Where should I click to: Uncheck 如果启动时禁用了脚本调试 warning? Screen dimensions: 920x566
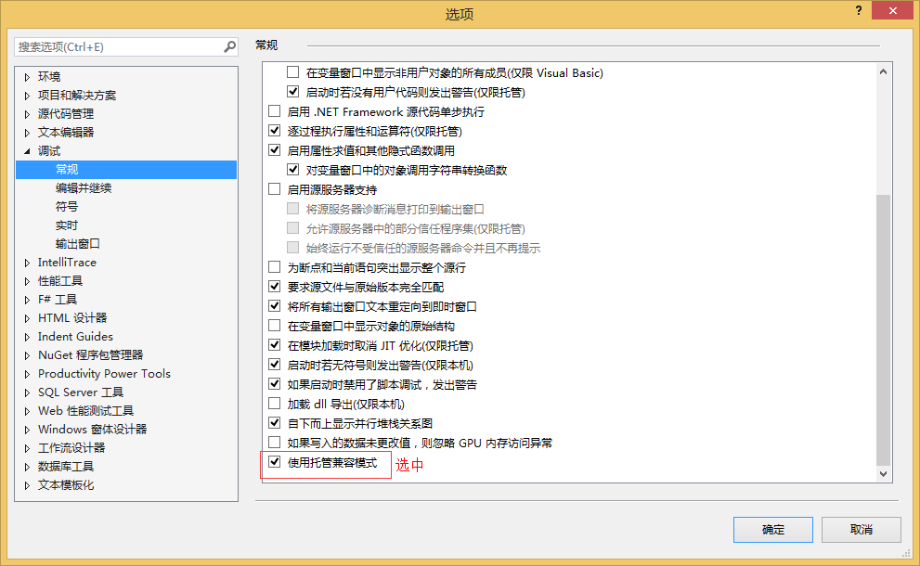point(274,383)
